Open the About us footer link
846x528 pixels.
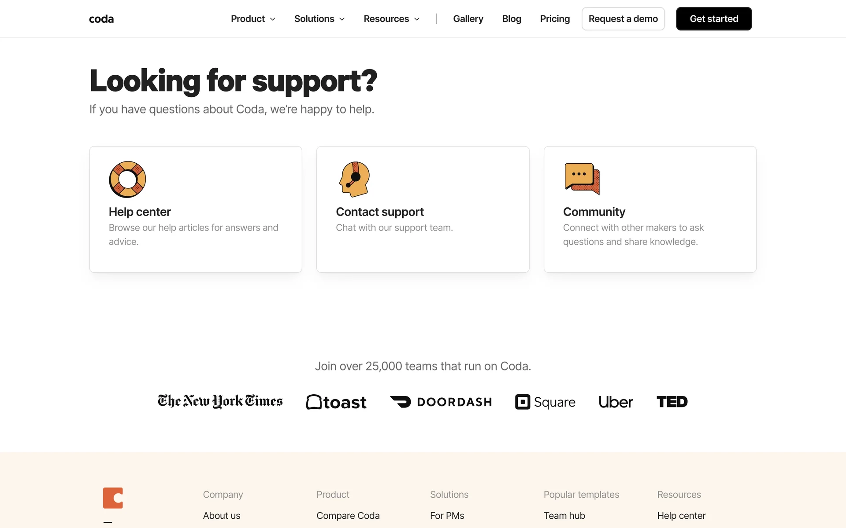(222, 516)
